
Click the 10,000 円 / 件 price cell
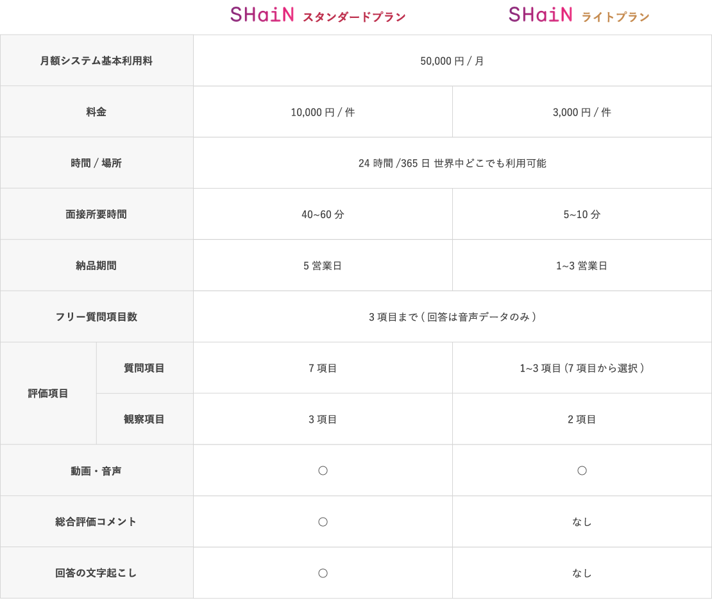point(323,112)
